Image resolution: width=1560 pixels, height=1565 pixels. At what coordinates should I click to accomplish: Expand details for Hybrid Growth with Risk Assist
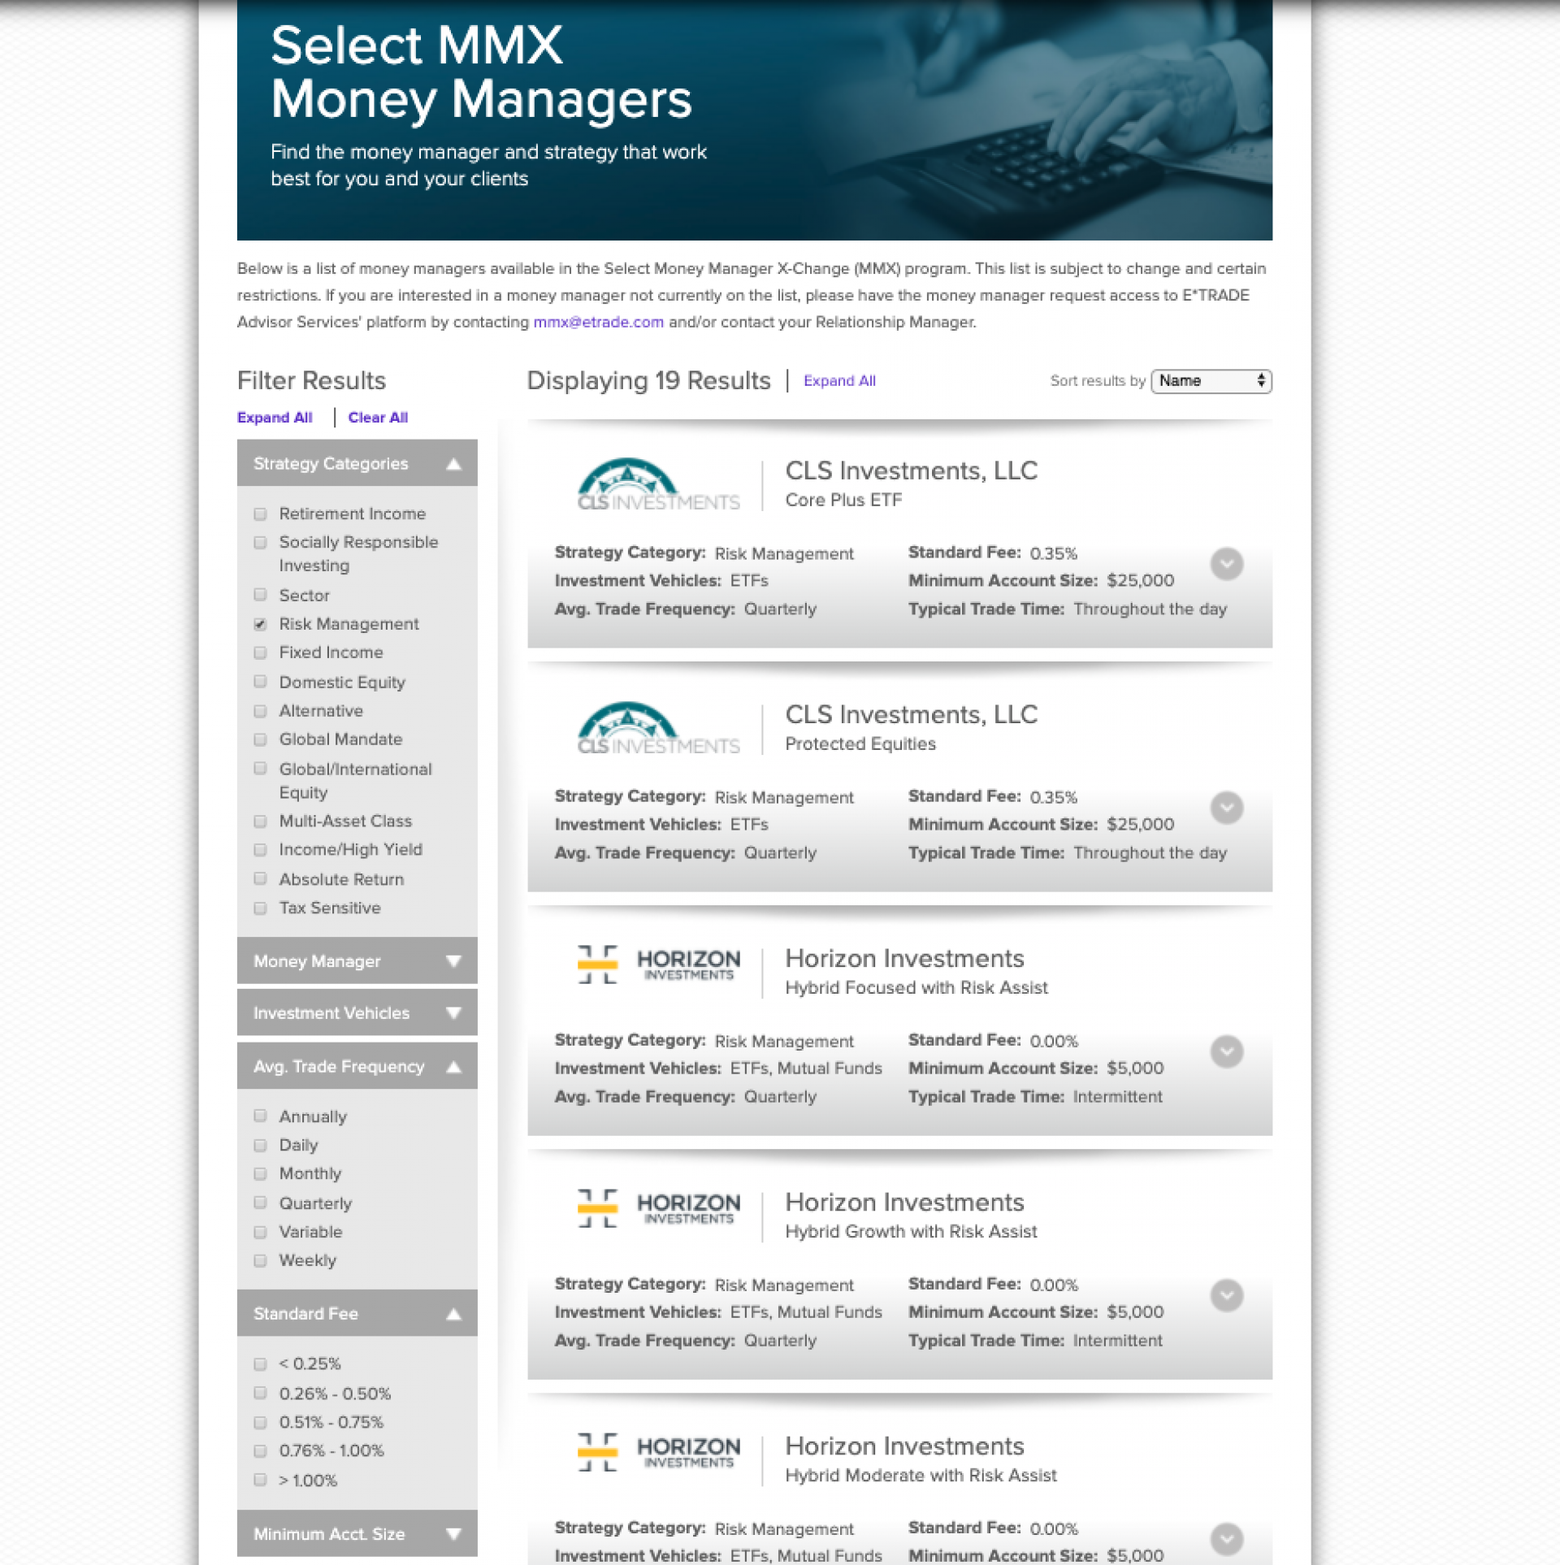point(1226,1295)
